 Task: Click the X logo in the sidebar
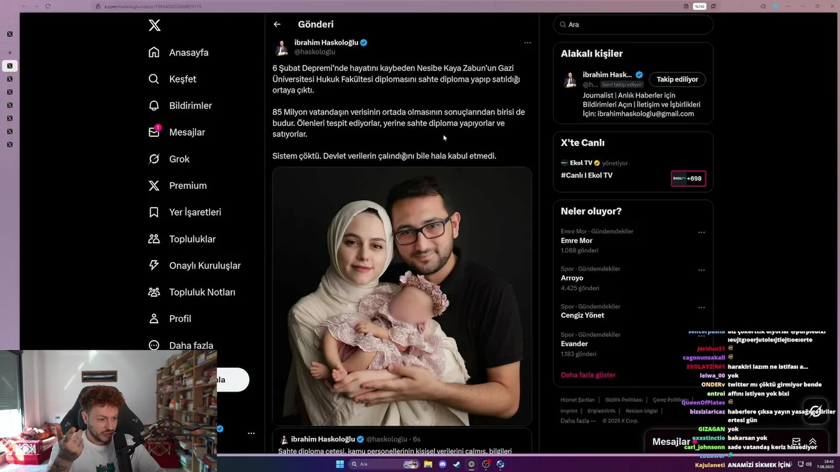point(154,26)
